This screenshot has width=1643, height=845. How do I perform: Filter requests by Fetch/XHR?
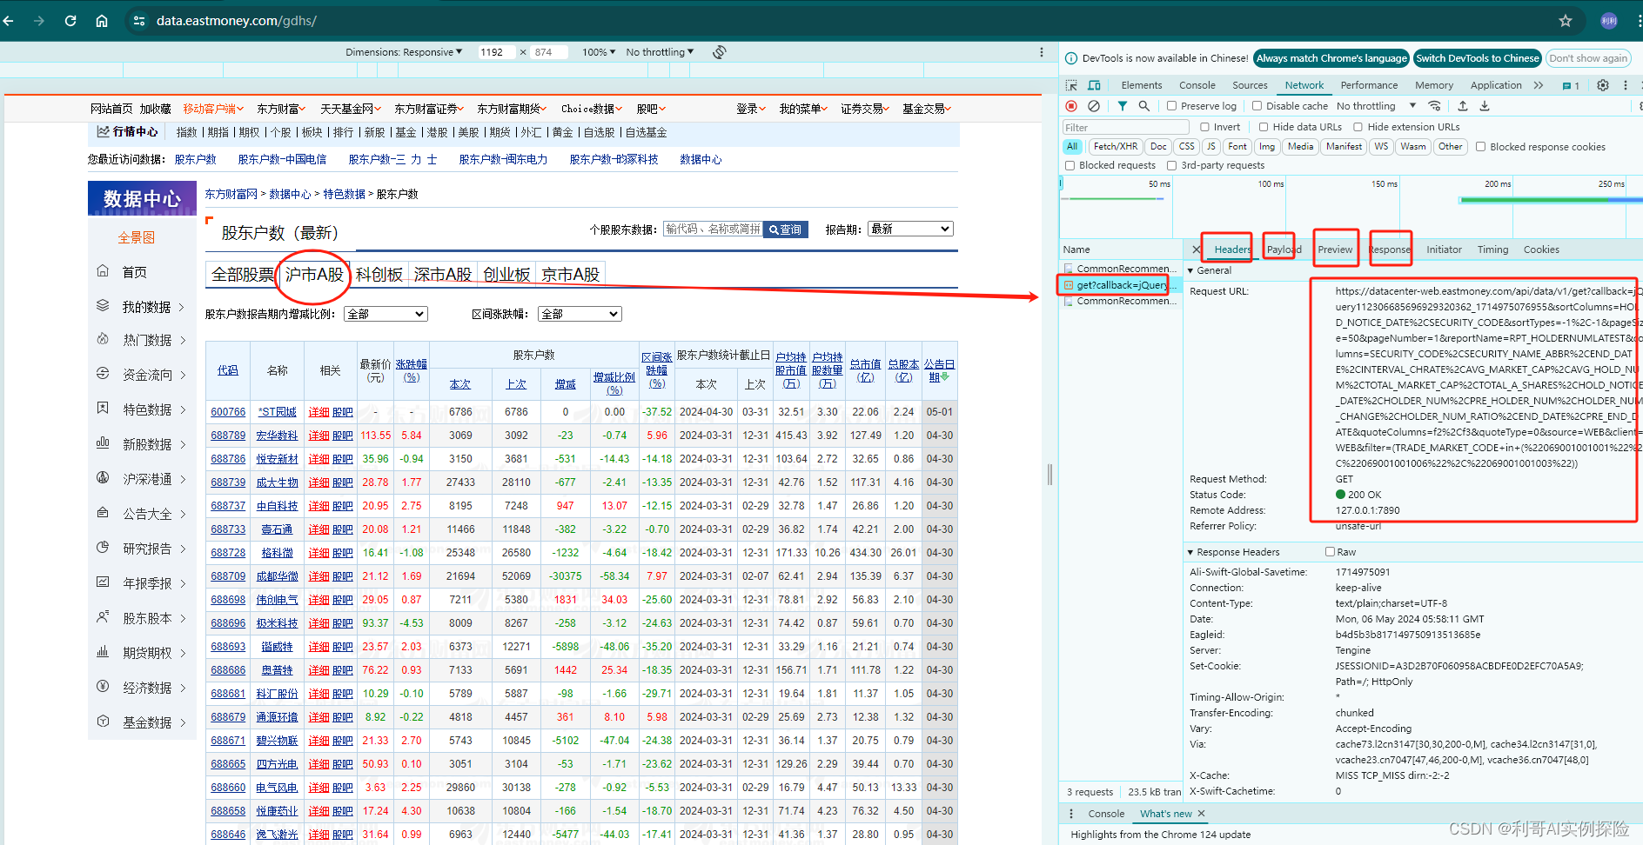[1115, 147]
